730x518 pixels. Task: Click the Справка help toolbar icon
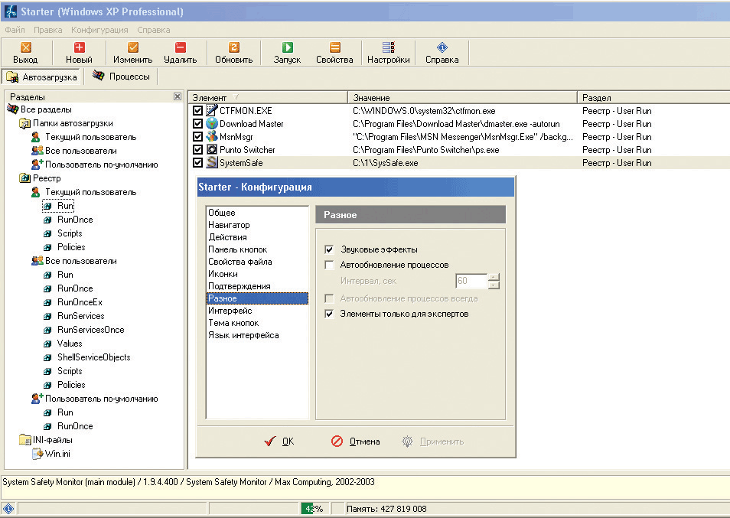click(442, 47)
